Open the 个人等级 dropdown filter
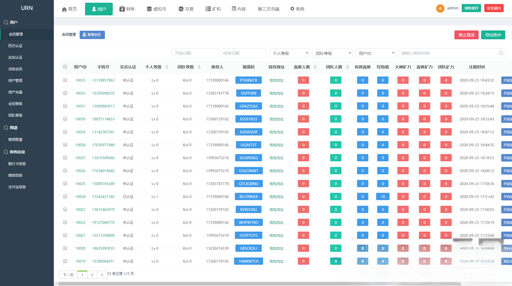This screenshot has height=286, width=512. click(289, 53)
